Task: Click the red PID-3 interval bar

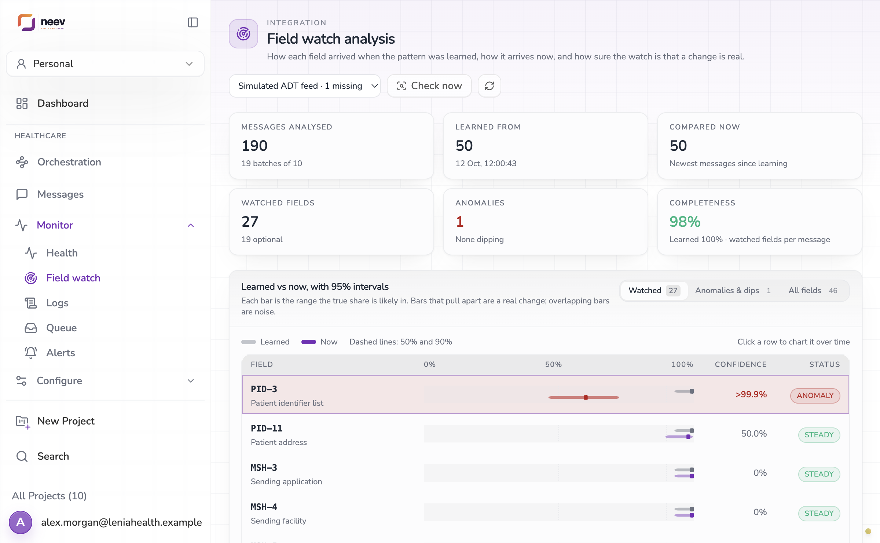Action: 584,397
